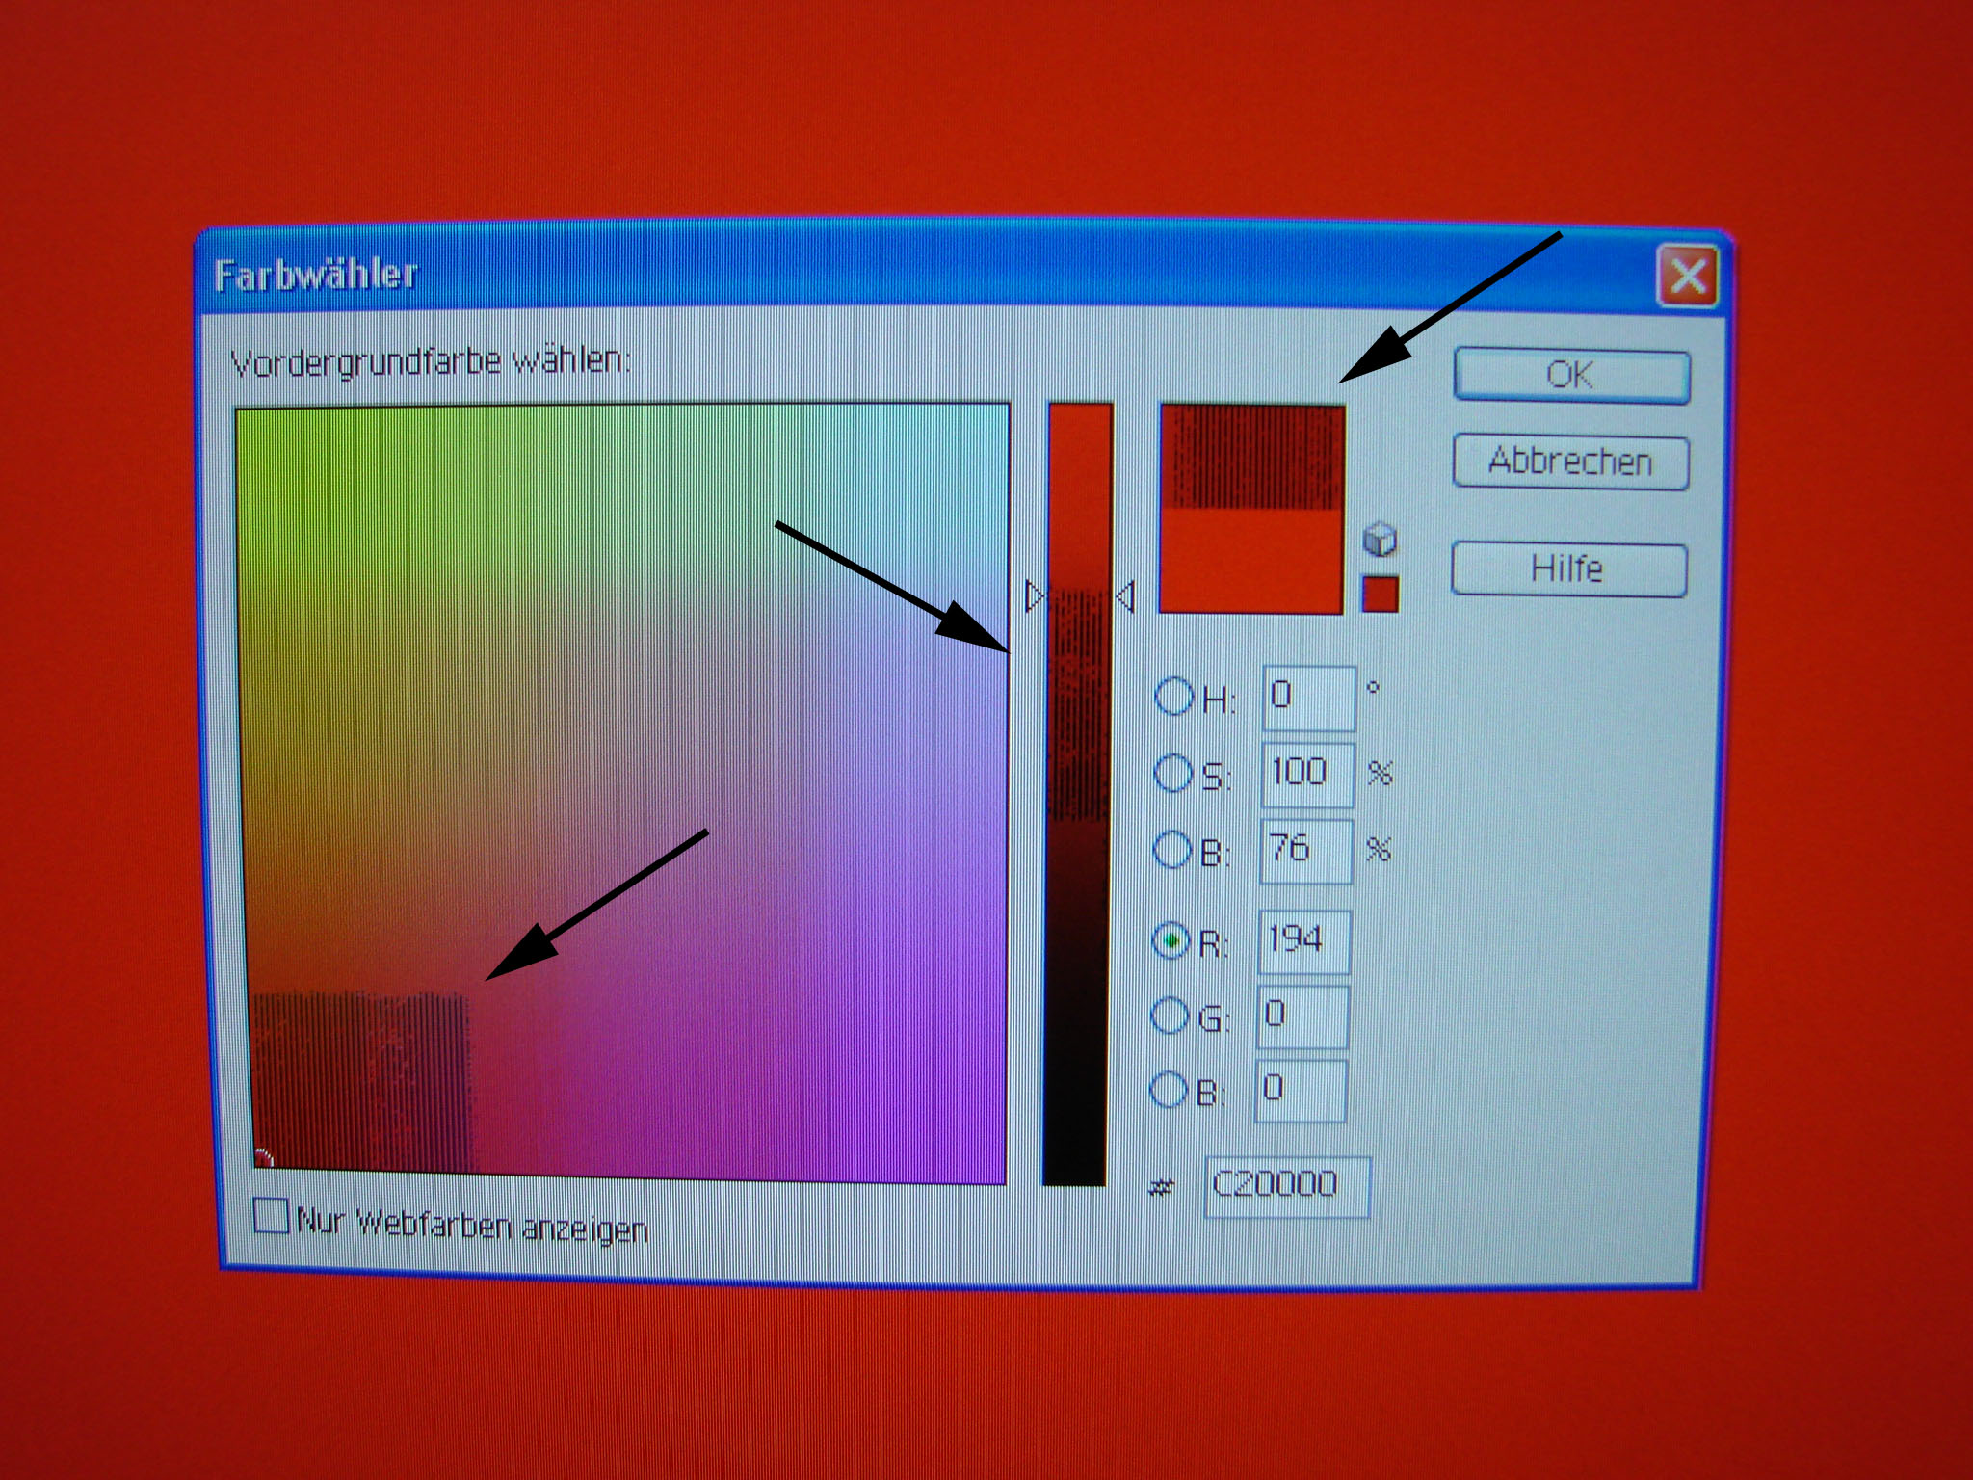Select the brightness B radio button
Viewport: 1973px width, 1480px height.
coord(1172,850)
